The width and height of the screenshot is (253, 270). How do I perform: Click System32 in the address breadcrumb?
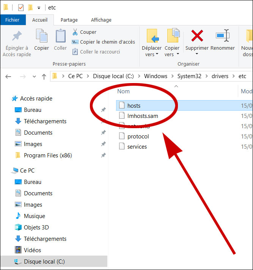click(x=189, y=76)
